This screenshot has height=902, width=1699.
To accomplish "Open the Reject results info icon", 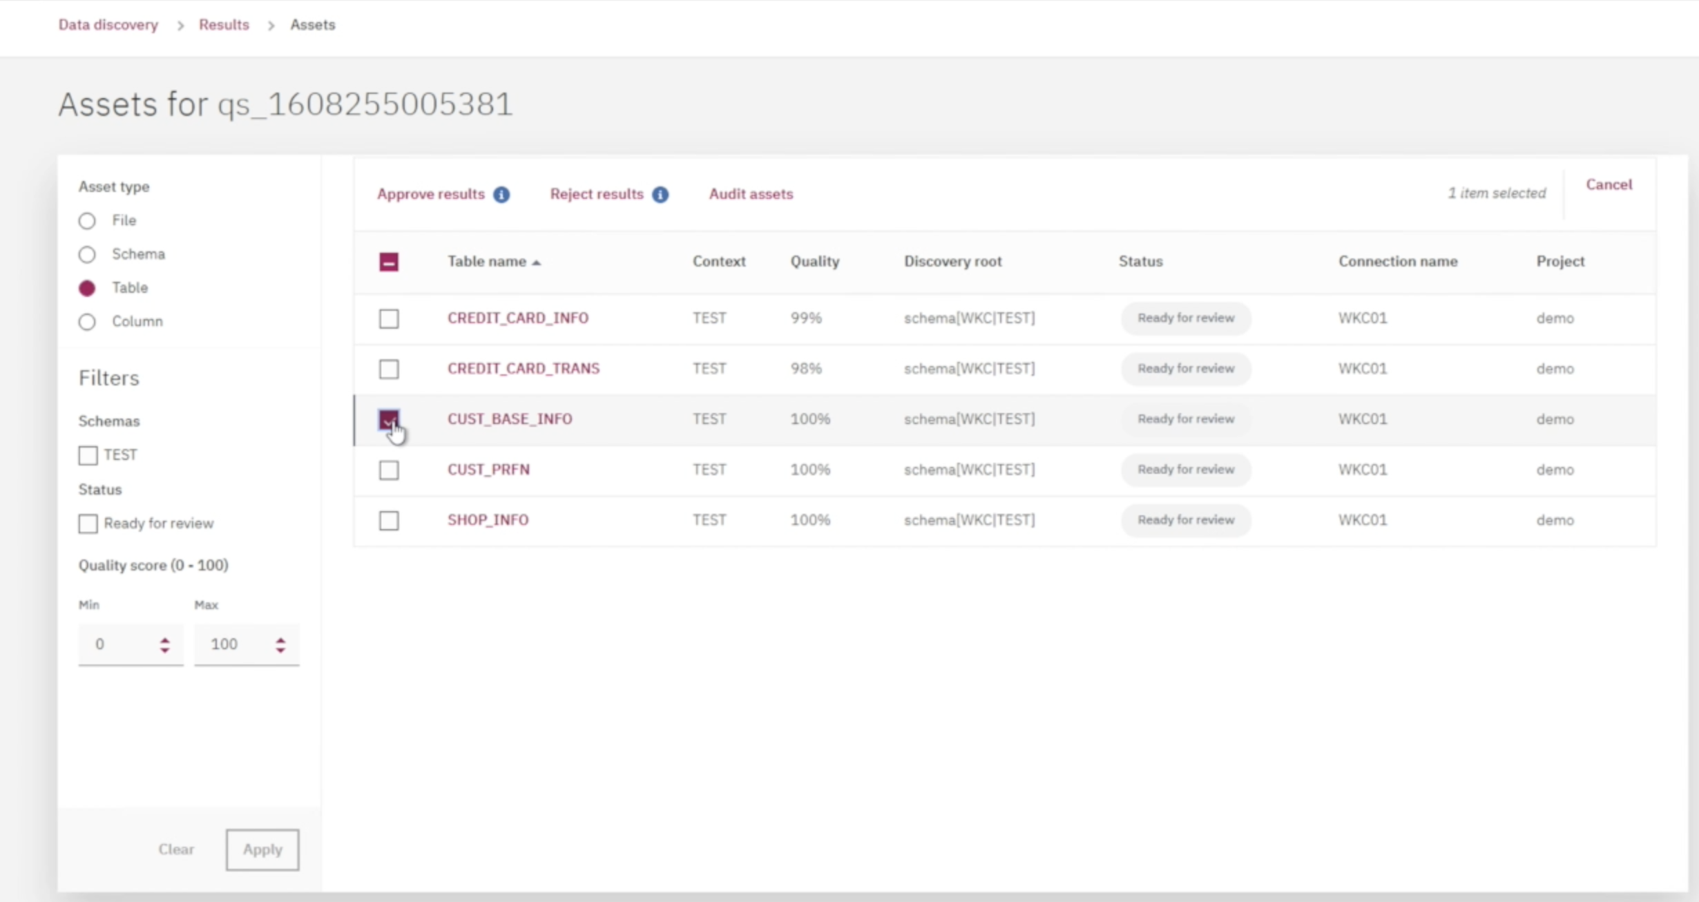I will pos(660,195).
